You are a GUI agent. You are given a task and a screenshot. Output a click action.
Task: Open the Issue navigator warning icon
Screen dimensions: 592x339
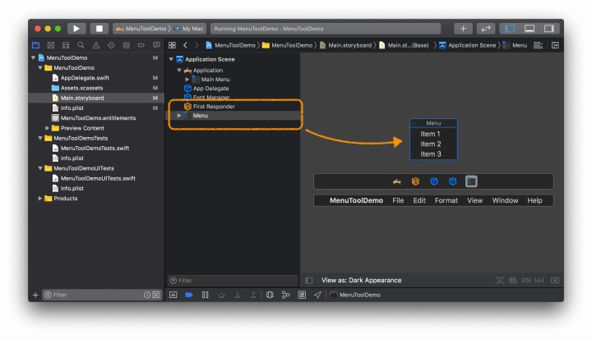tap(96, 45)
